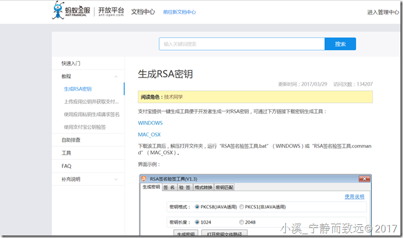The width and height of the screenshot is (403, 238).
Task: Download the WINDOWS key tool
Action: (x=150, y=123)
